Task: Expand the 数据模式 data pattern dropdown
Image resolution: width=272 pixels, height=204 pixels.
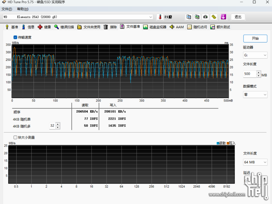Action: [x=255, y=95]
